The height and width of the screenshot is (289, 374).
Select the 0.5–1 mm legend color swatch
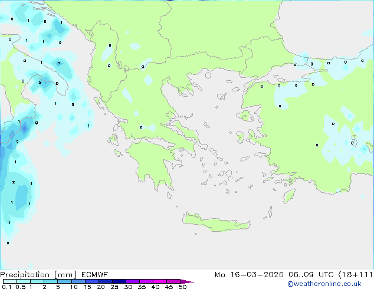pyautogui.click(x=24, y=281)
